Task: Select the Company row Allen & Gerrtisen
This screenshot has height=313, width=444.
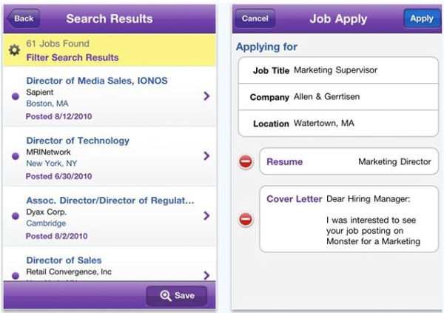Action: click(337, 98)
